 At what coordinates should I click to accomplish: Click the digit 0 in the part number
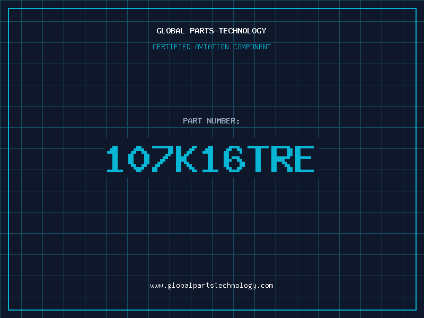point(139,159)
